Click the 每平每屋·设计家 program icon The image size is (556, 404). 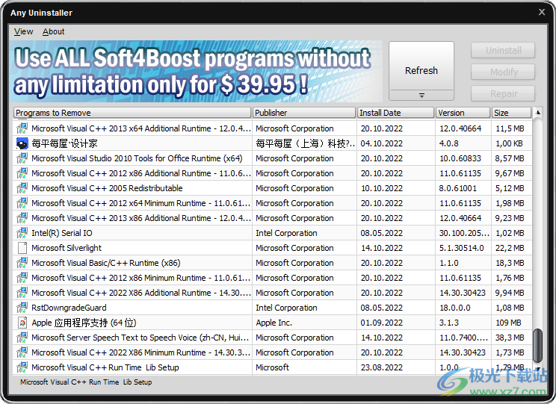coord(22,143)
